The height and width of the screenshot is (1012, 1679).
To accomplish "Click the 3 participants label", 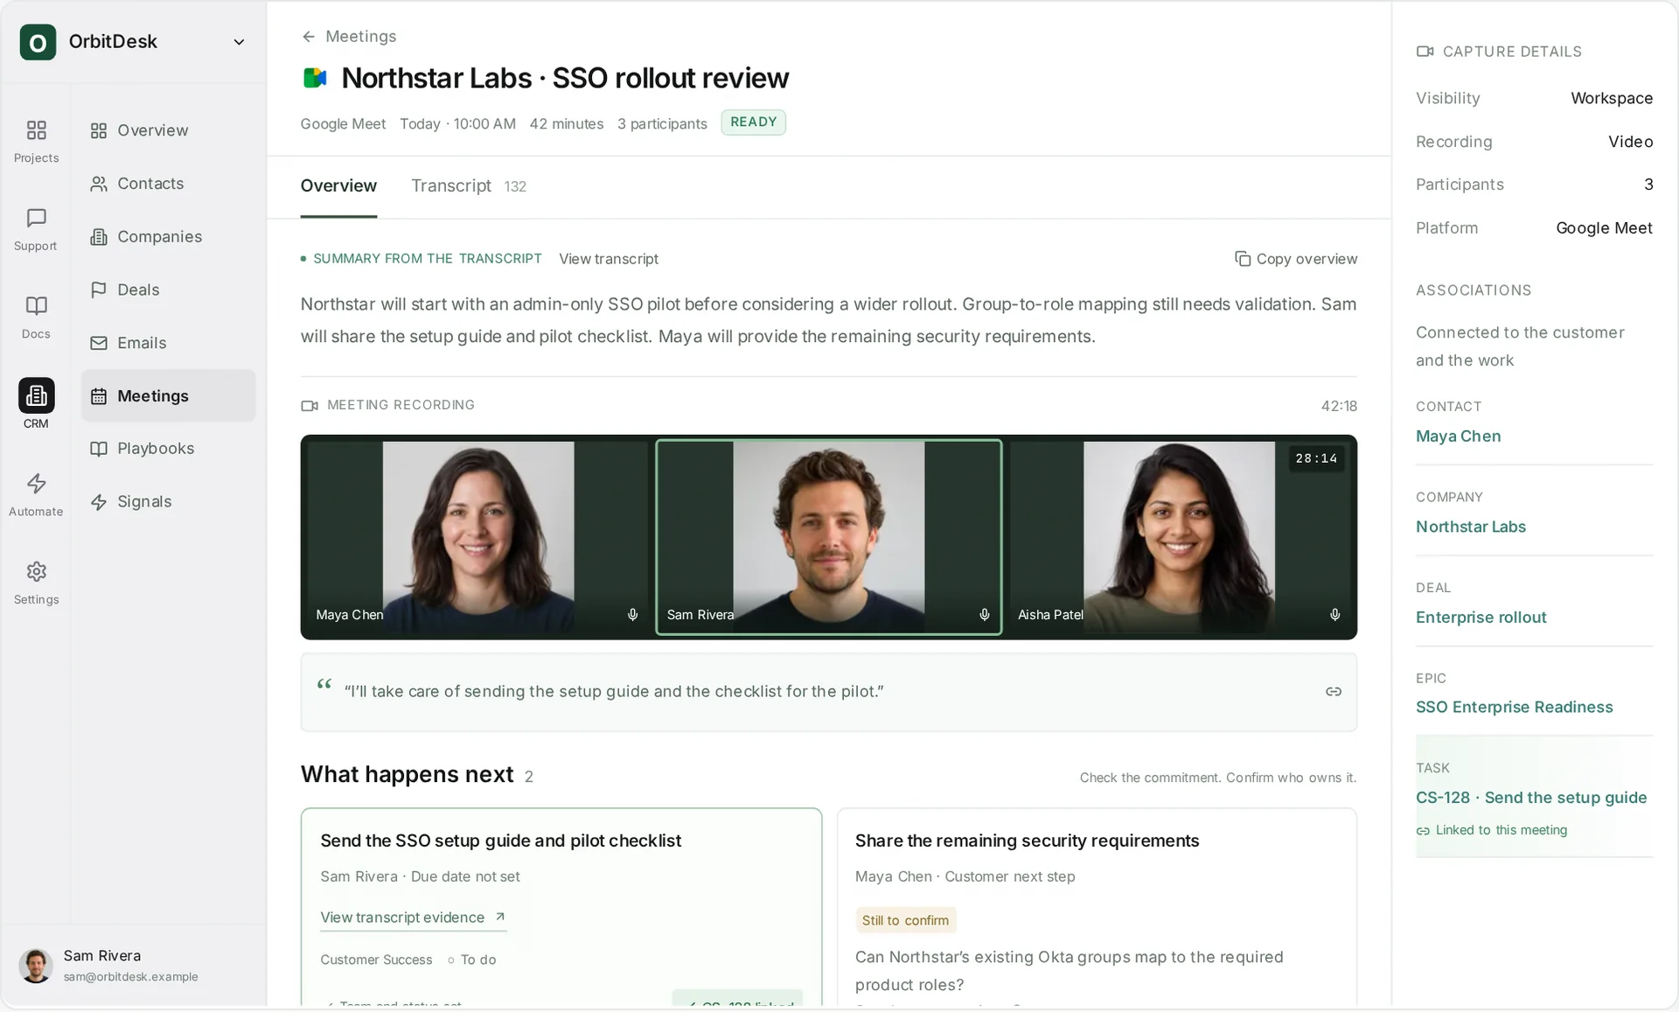I will [x=662, y=123].
